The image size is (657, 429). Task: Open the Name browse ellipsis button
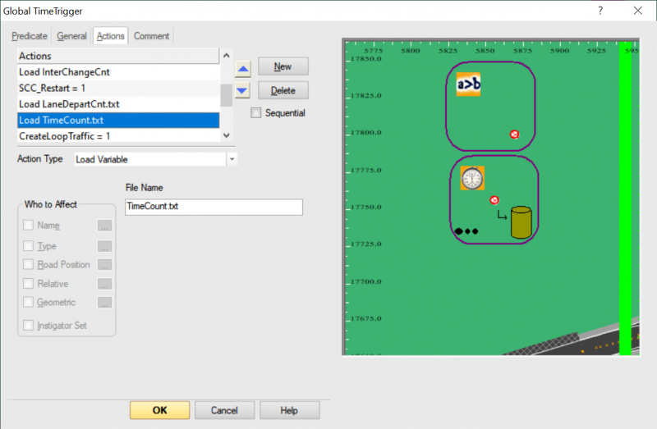104,226
